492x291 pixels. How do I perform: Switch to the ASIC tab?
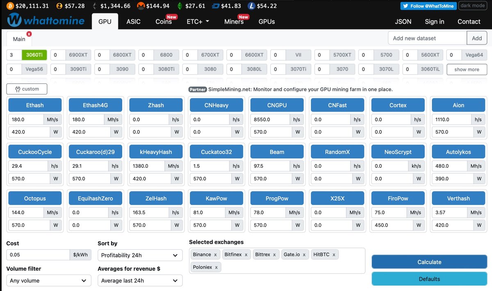pyautogui.click(x=134, y=21)
